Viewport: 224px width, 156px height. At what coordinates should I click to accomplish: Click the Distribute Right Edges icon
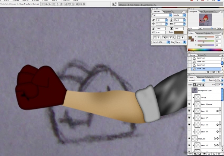point(84,4)
